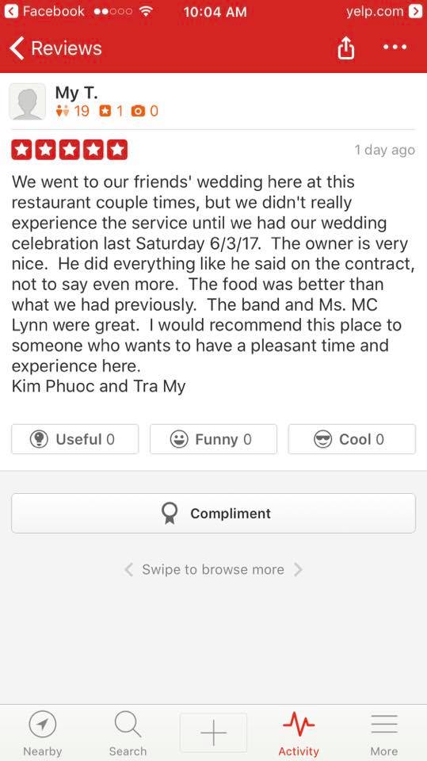This screenshot has height=761, width=427.
Task: Go back to Reviews list
Action: pos(55,48)
